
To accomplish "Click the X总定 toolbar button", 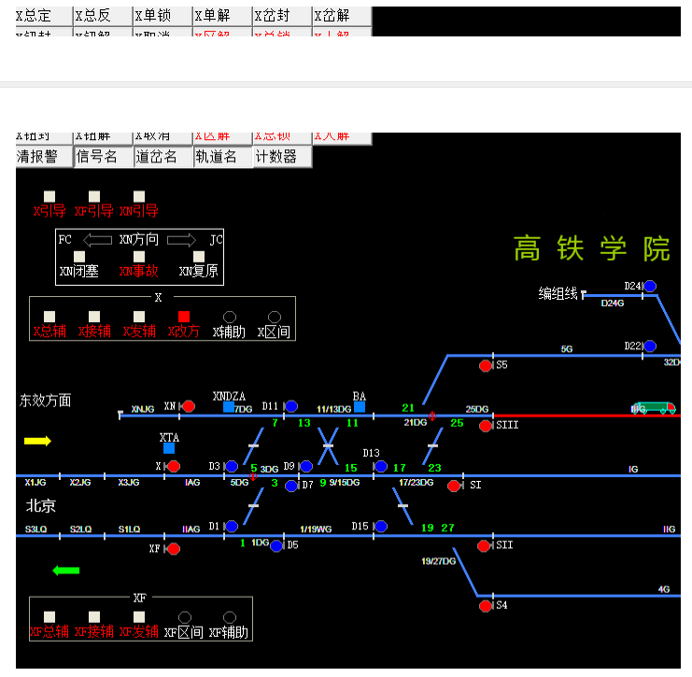I will coord(44,16).
